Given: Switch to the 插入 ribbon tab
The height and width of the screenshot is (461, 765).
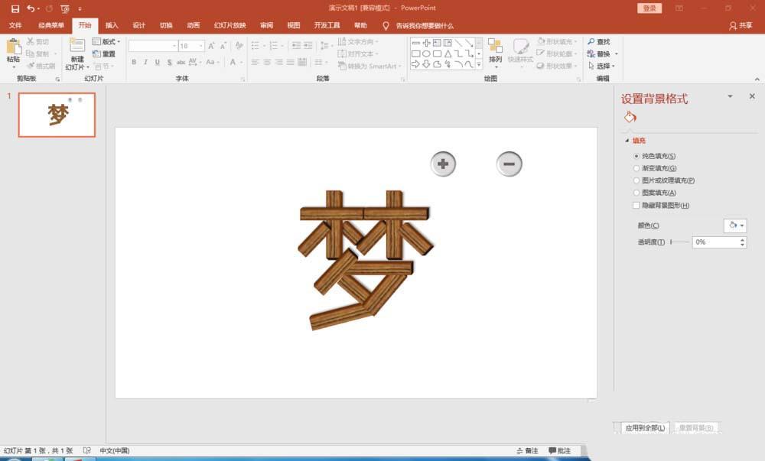Looking at the screenshot, I should tap(112, 25).
